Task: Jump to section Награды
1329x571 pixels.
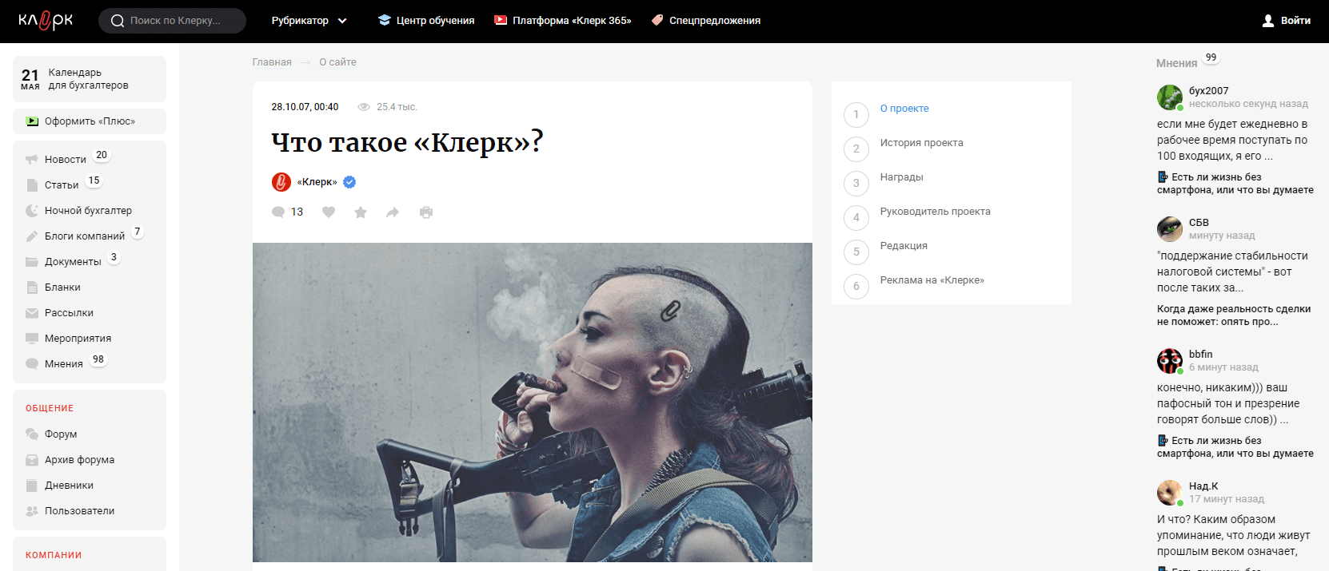Action: click(x=901, y=177)
